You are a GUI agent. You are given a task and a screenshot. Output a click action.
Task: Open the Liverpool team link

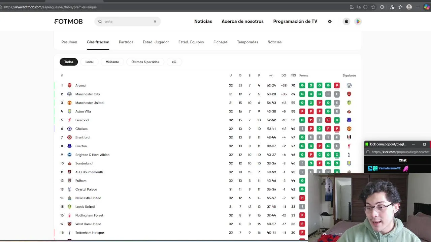(82, 120)
